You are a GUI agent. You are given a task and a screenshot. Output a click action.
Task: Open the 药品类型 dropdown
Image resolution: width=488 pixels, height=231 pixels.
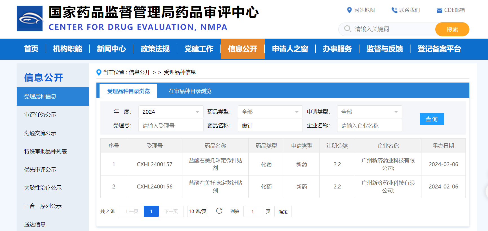coord(270,112)
